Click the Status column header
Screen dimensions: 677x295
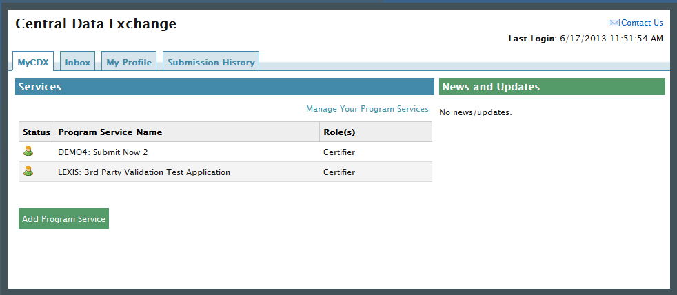(x=37, y=132)
